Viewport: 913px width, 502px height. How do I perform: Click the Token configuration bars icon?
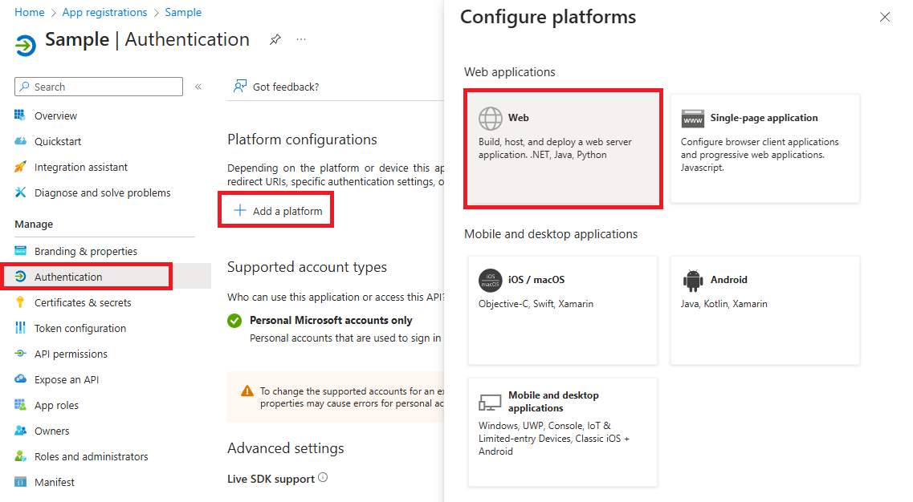click(x=20, y=328)
